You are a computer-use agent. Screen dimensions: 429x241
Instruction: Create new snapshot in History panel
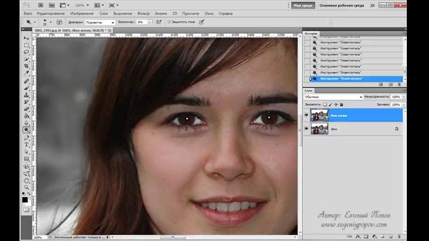[390, 84]
